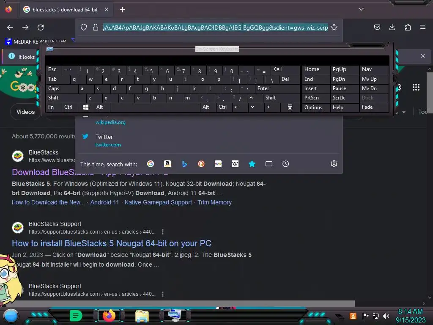Open the three-dot menu of first BlueStacks Support result

coord(163,231)
